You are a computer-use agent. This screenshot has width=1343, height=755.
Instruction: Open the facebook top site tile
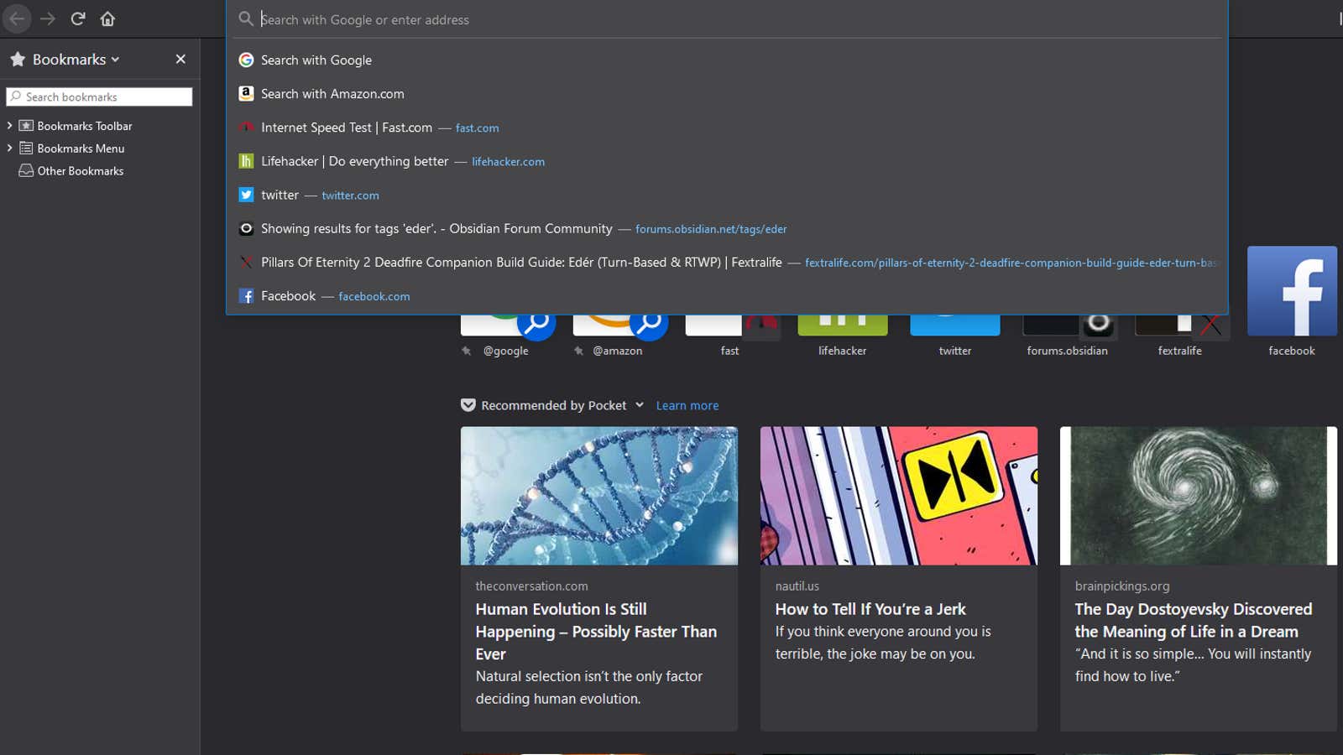click(1292, 302)
